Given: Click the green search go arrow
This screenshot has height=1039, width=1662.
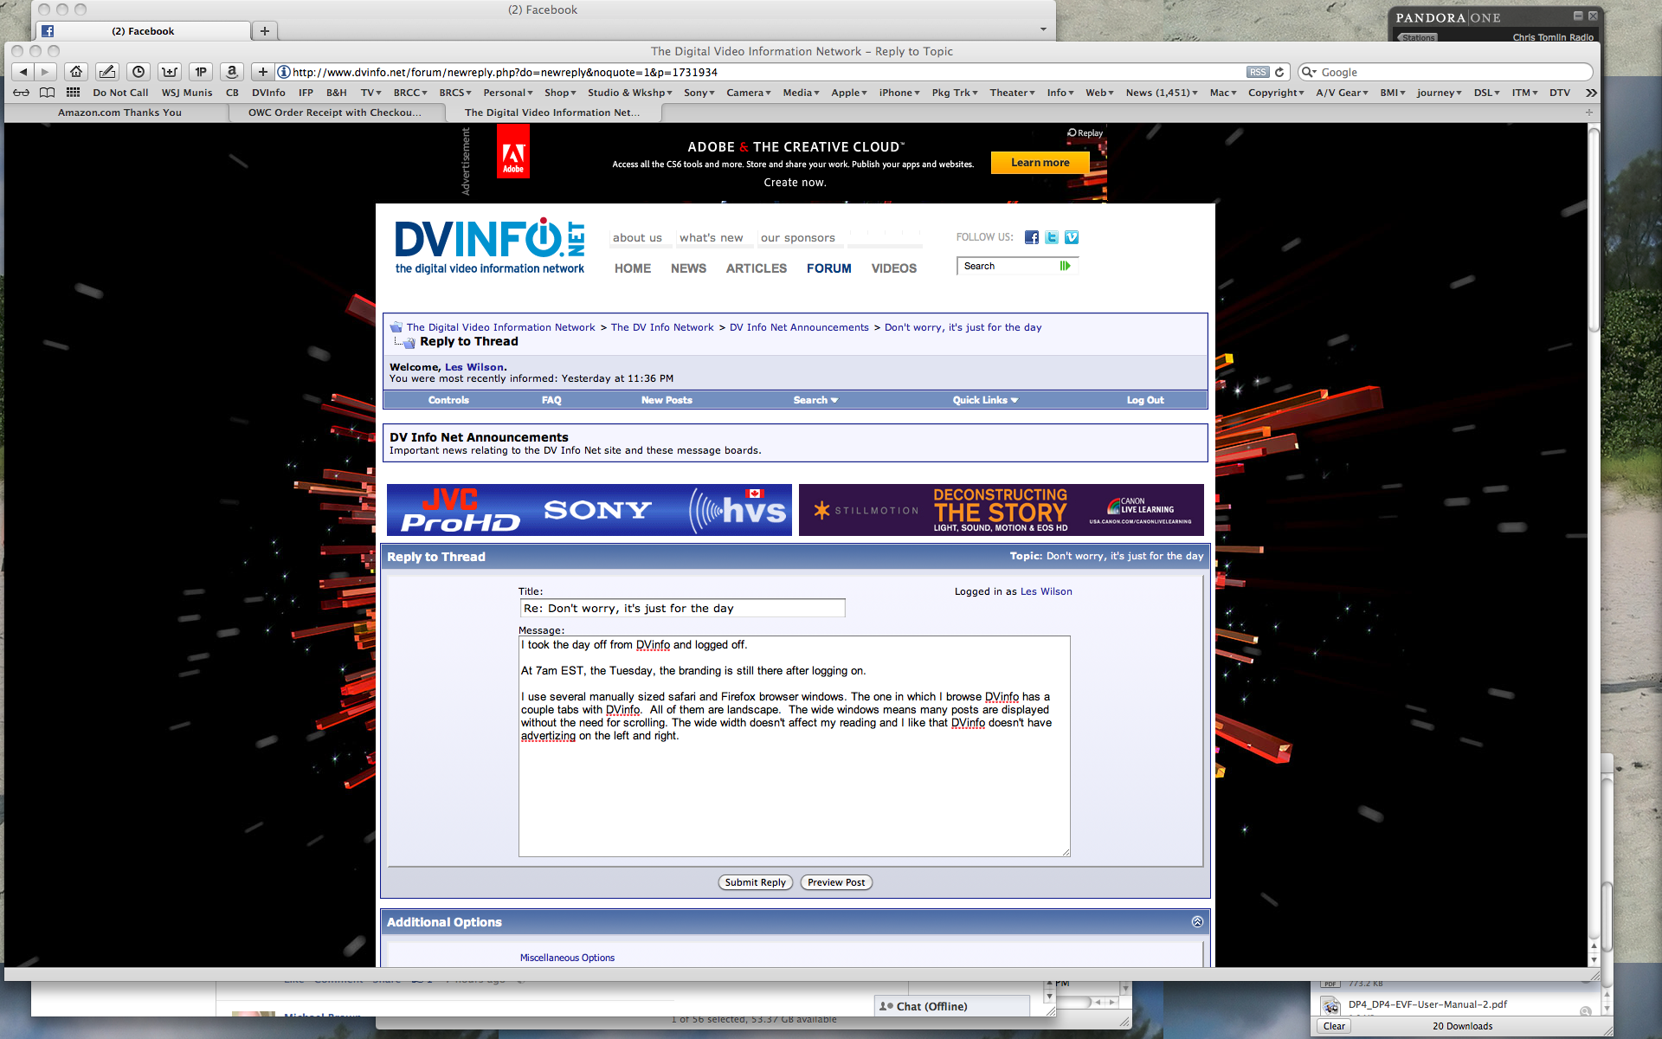Looking at the screenshot, I should point(1066,266).
